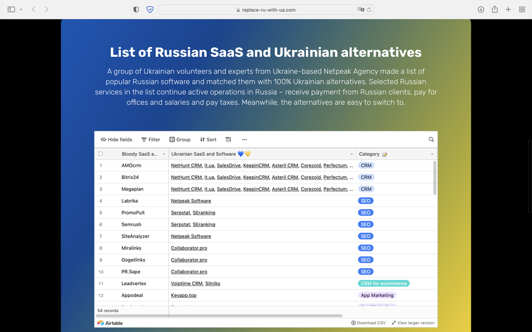Open the Airtable search magnifier
The width and height of the screenshot is (532, 332).
tap(431, 139)
